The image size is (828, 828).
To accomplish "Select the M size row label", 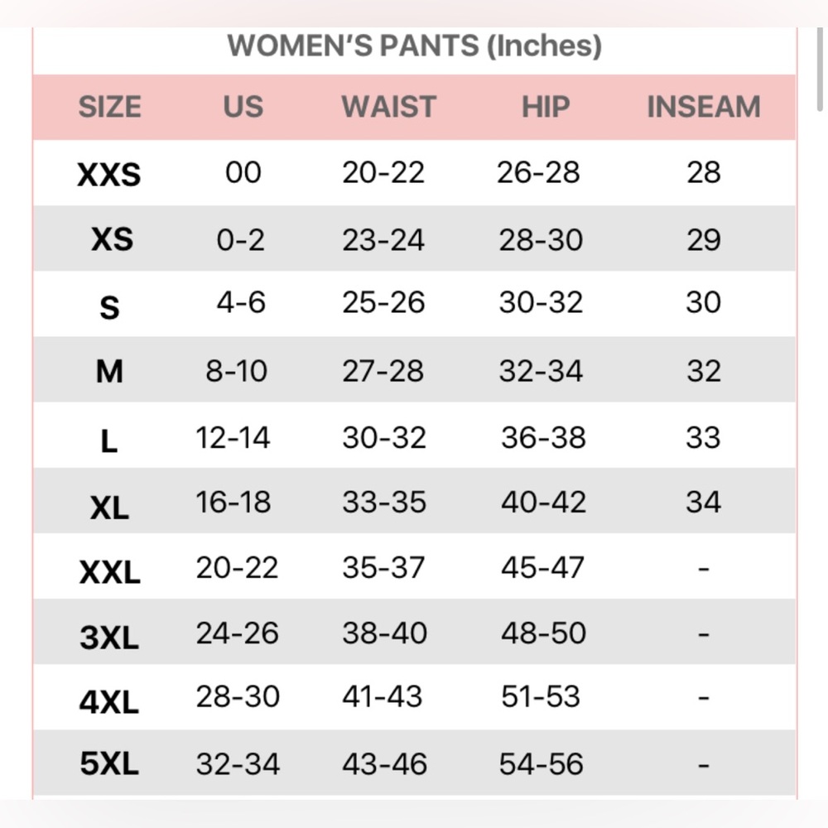I will pyautogui.click(x=109, y=371).
